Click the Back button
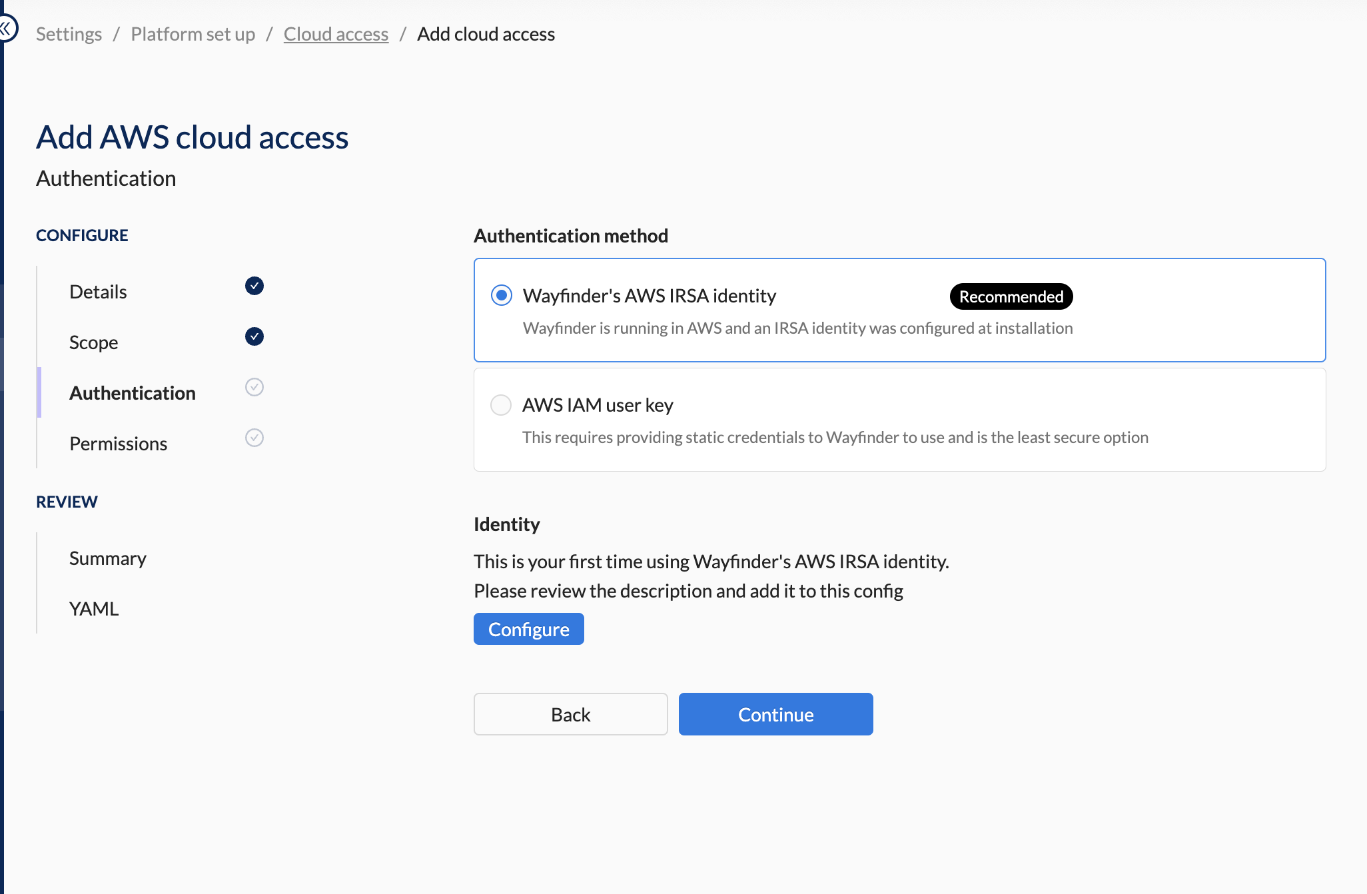1367x894 pixels. [570, 714]
